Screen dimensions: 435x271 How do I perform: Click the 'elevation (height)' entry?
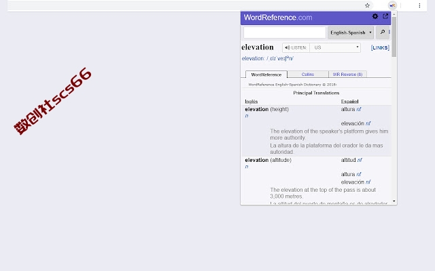tap(267, 109)
